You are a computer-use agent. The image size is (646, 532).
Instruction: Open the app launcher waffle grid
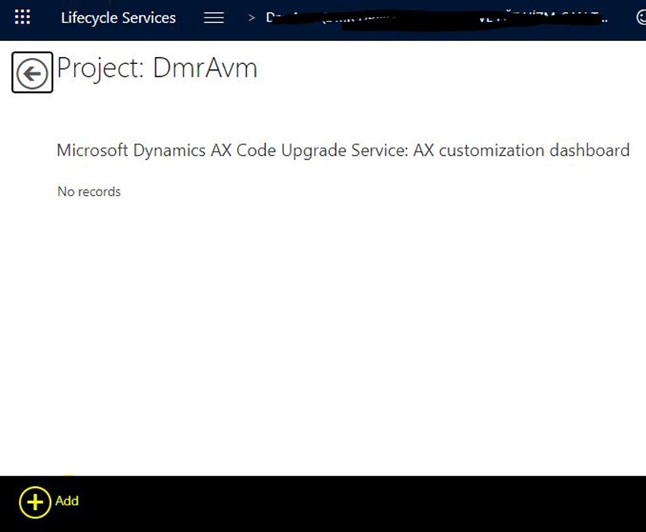click(22, 18)
